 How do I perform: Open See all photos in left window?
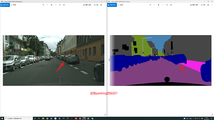[x=5, y=5]
